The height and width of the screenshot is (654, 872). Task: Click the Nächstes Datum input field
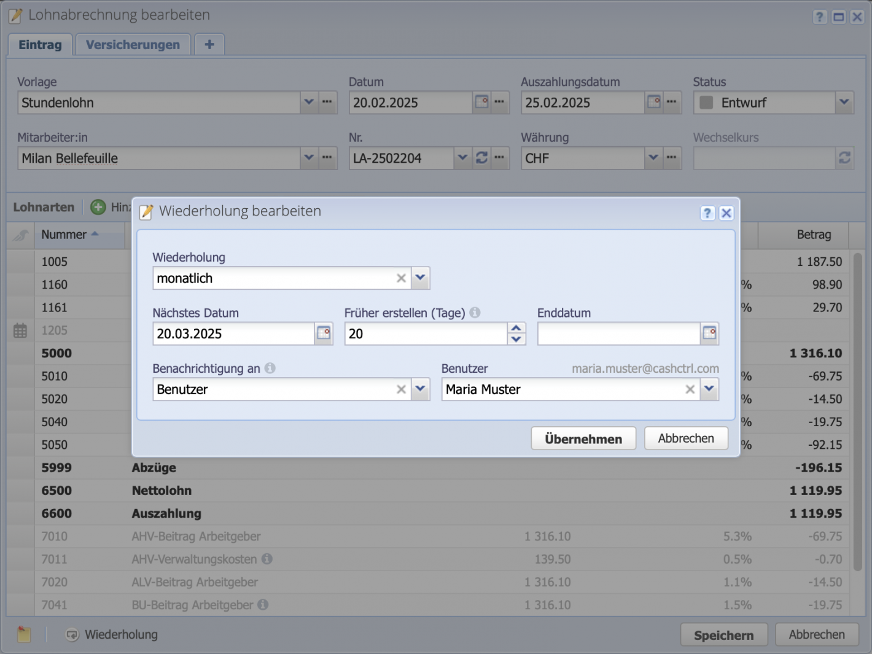[x=233, y=334]
